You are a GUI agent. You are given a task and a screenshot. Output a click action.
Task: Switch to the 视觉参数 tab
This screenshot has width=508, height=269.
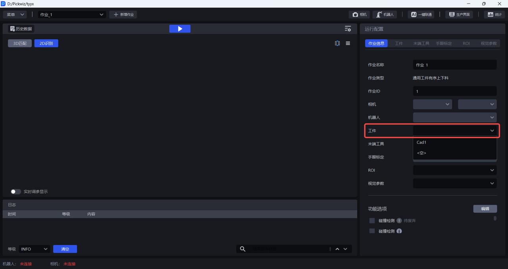click(488, 44)
